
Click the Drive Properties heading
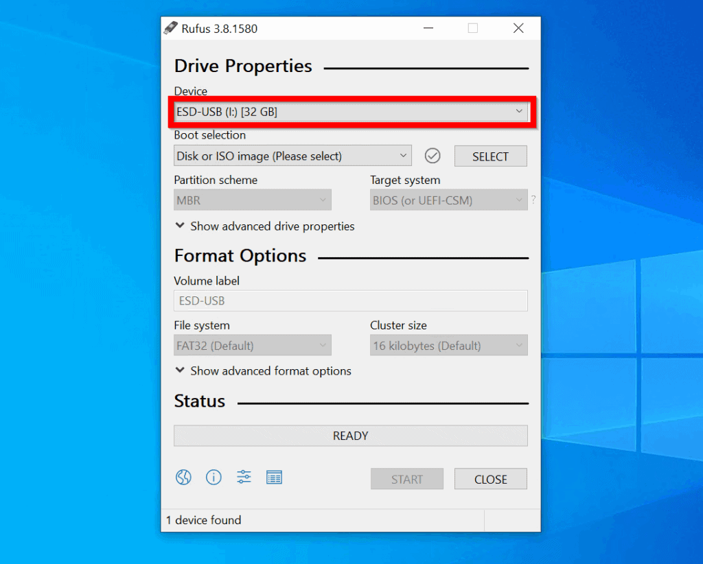pos(243,66)
